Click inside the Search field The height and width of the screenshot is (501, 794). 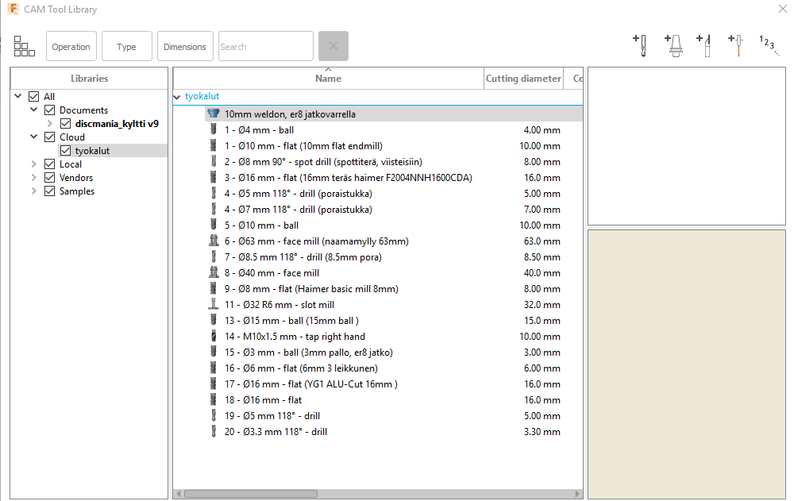(265, 46)
